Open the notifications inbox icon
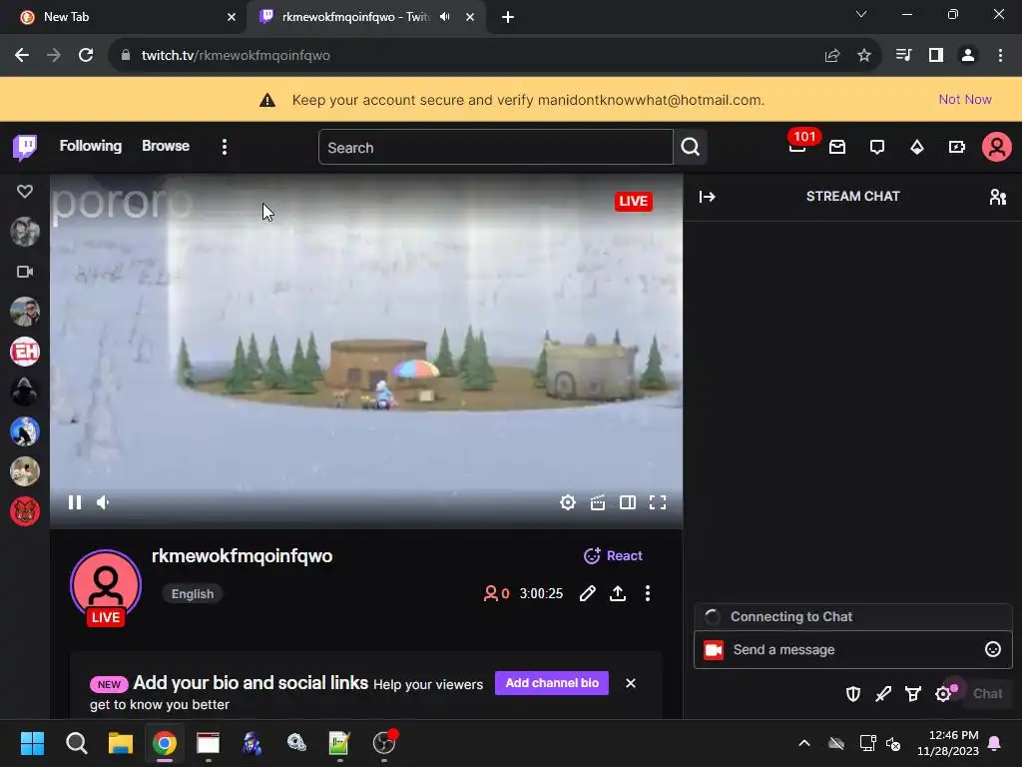 click(x=837, y=148)
